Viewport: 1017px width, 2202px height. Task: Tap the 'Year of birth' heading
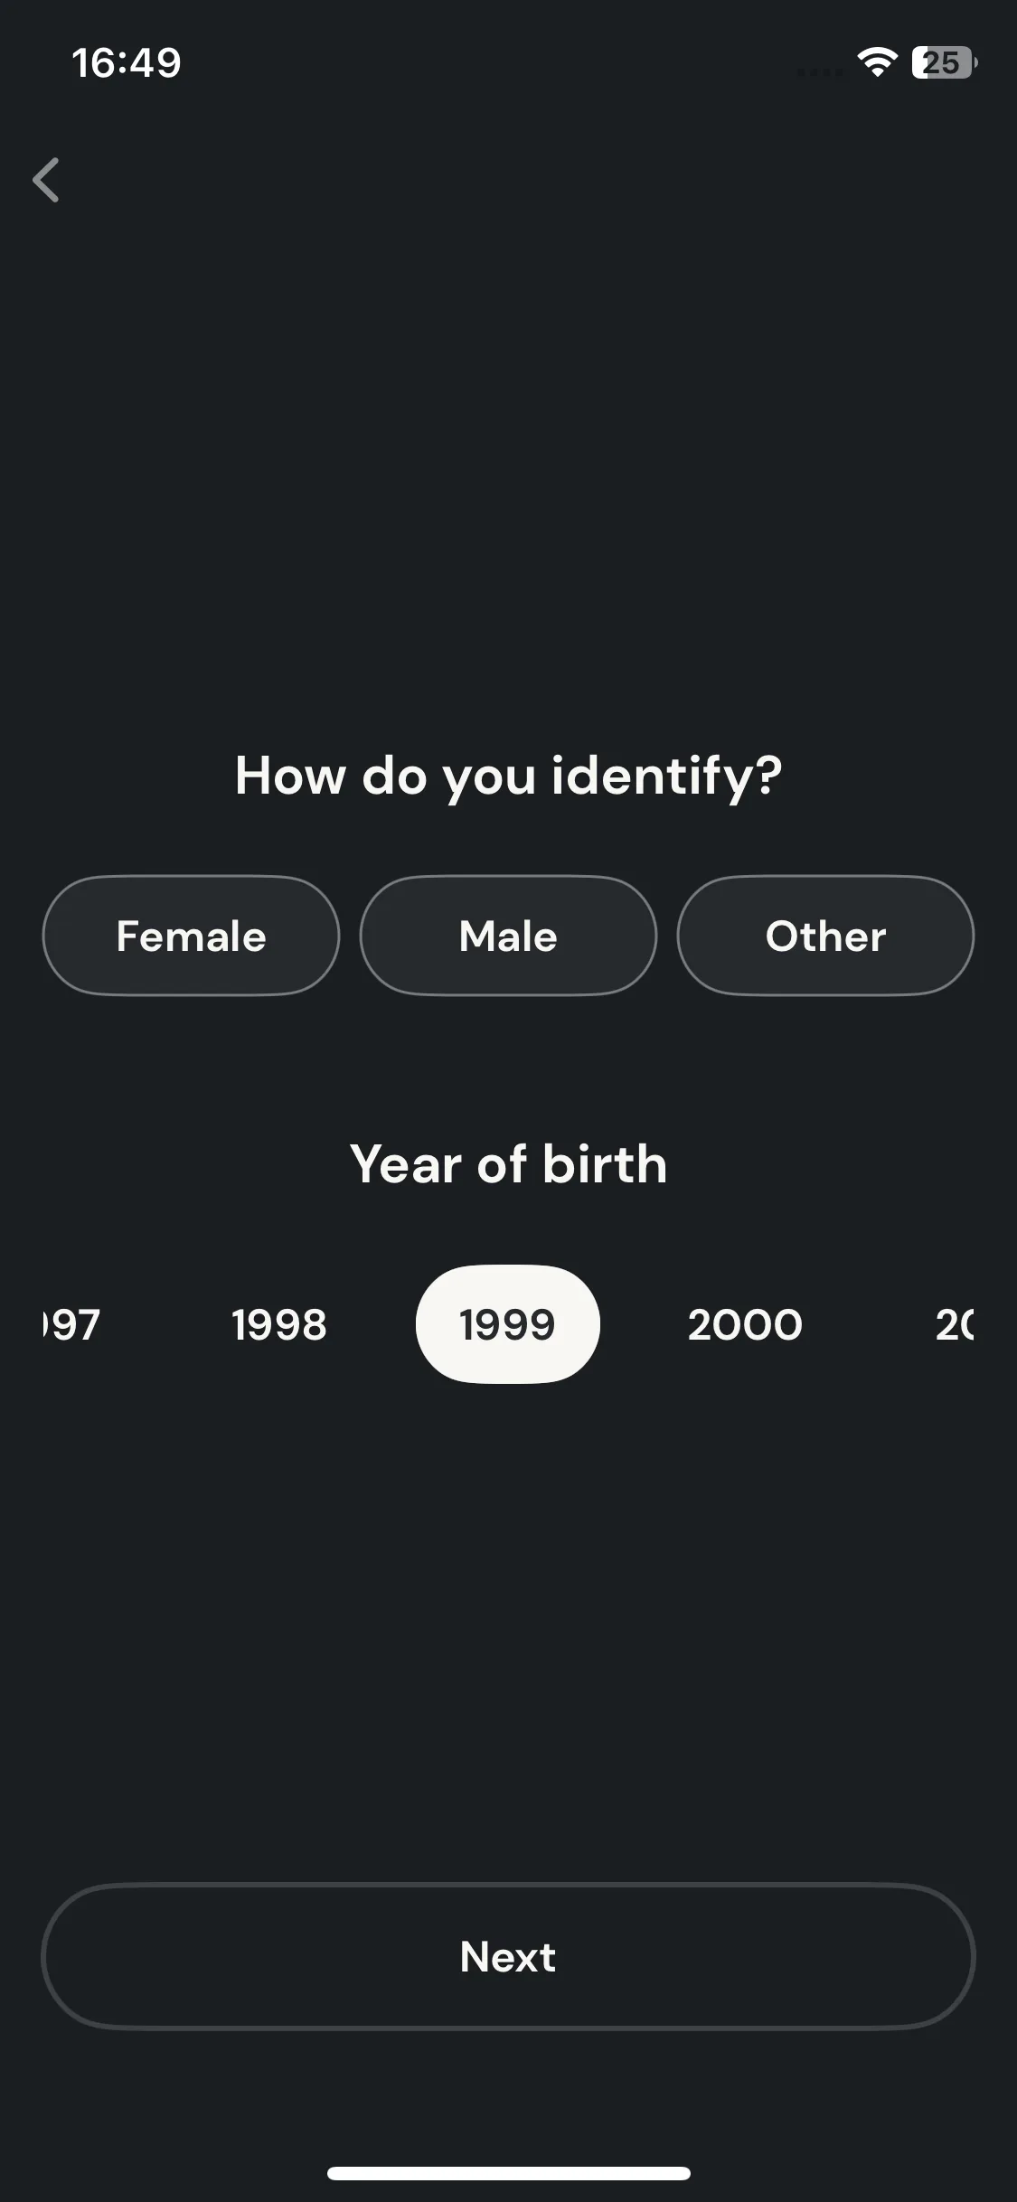[508, 1163]
